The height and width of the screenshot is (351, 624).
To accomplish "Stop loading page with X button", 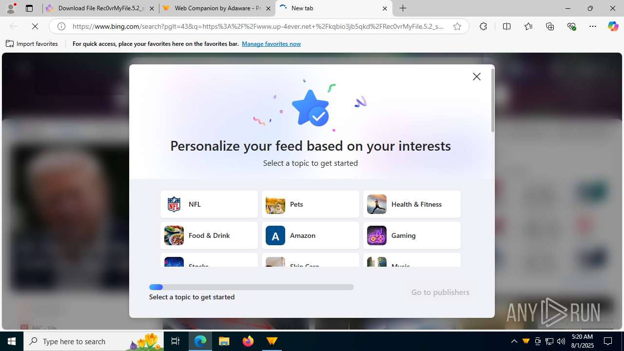I will coord(35,26).
